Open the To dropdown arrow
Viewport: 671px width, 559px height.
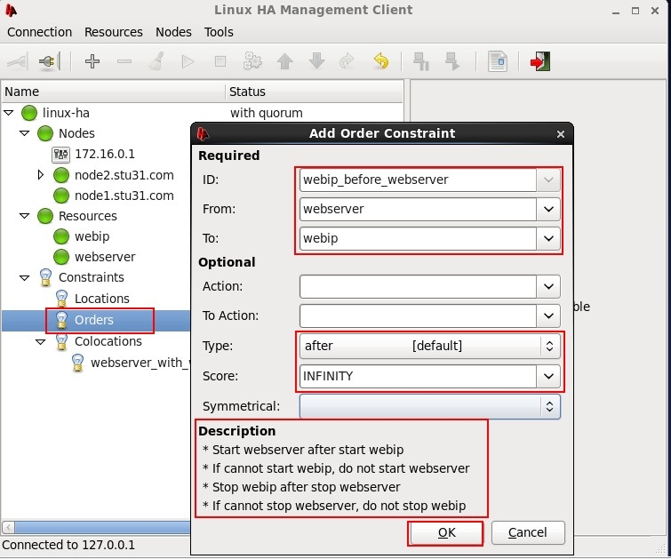pyautogui.click(x=548, y=238)
